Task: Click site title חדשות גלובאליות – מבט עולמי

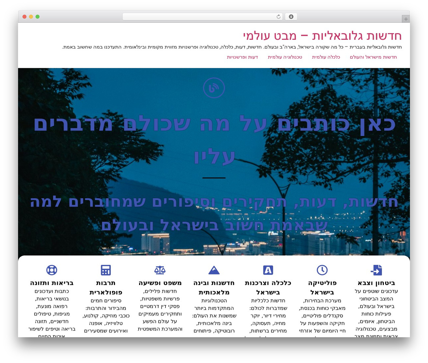Action: pyautogui.click(x=322, y=36)
